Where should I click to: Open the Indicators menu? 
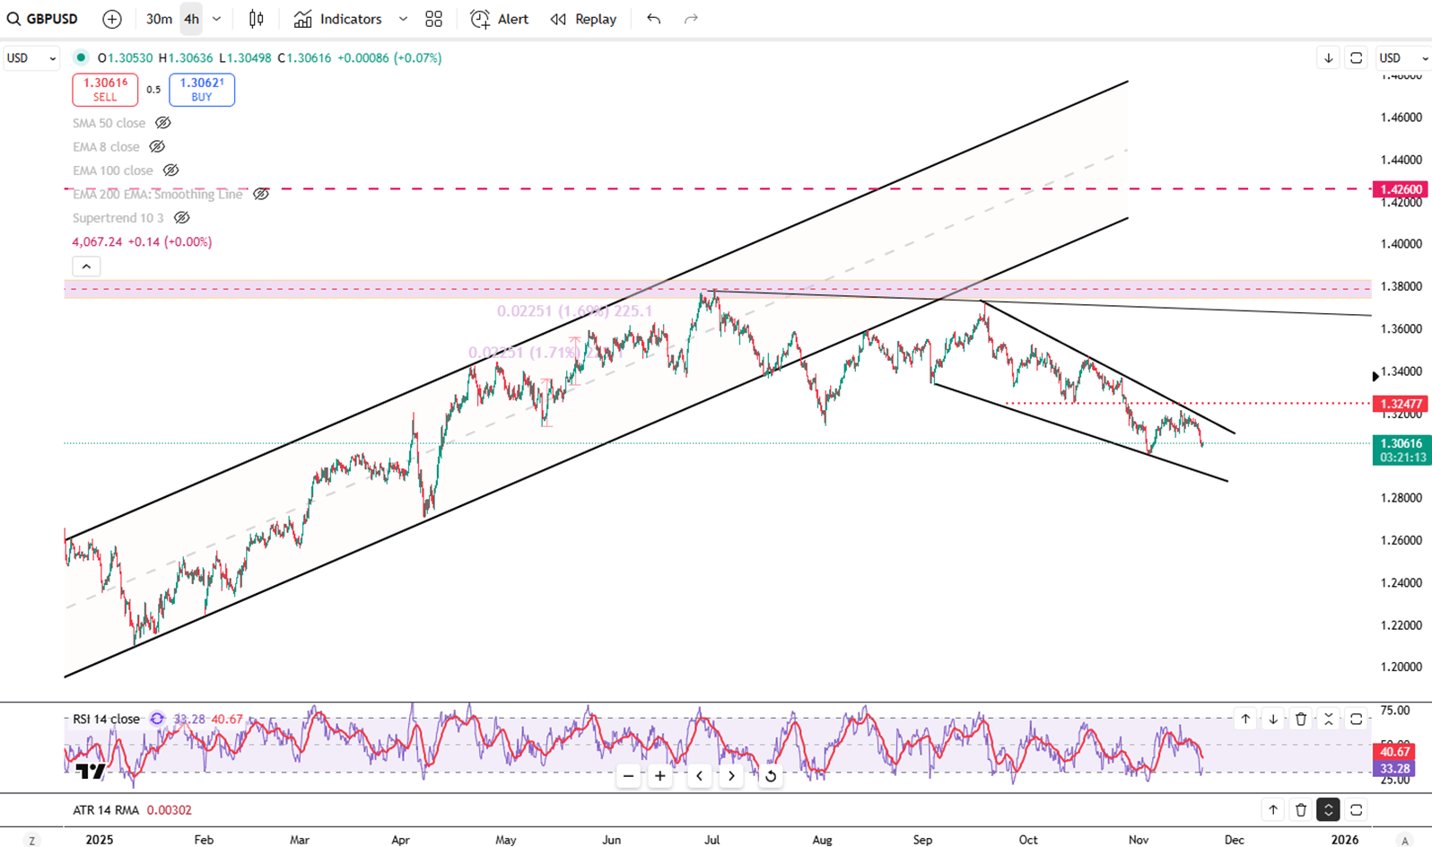(x=339, y=19)
